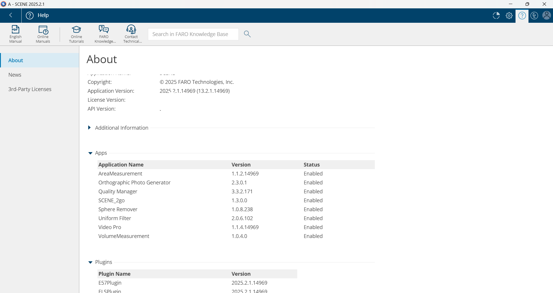Collapse the Plugins section
The width and height of the screenshot is (553, 293).
(90, 262)
